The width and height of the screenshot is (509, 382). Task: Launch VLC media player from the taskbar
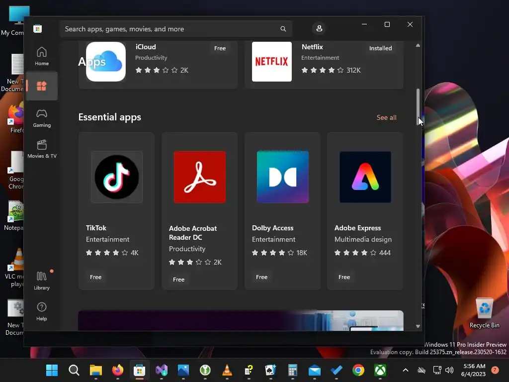(x=227, y=370)
